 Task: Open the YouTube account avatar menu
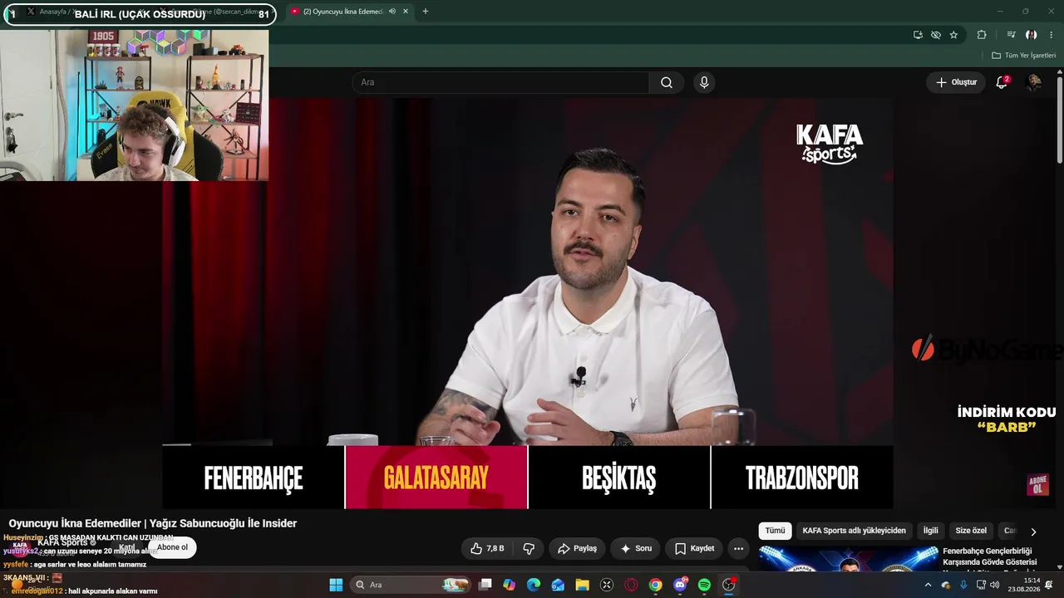[x=1033, y=82]
